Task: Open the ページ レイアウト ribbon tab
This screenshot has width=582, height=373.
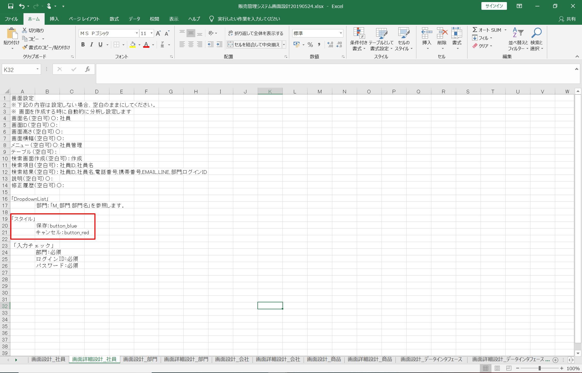Action: click(84, 19)
